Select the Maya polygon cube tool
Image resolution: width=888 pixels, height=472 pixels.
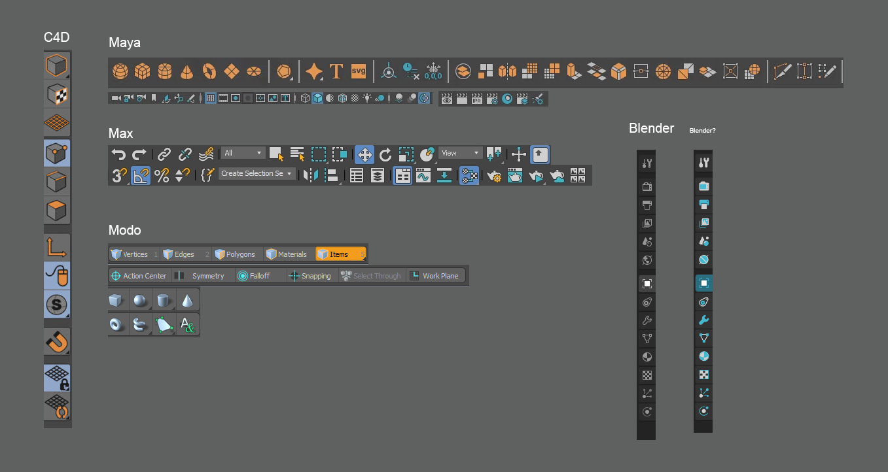point(142,71)
